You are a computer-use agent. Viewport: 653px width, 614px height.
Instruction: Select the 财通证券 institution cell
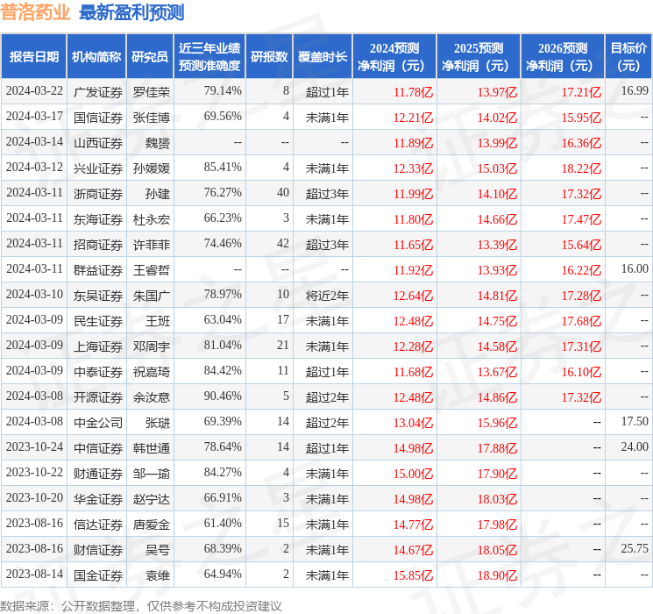pyautogui.click(x=98, y=474)
